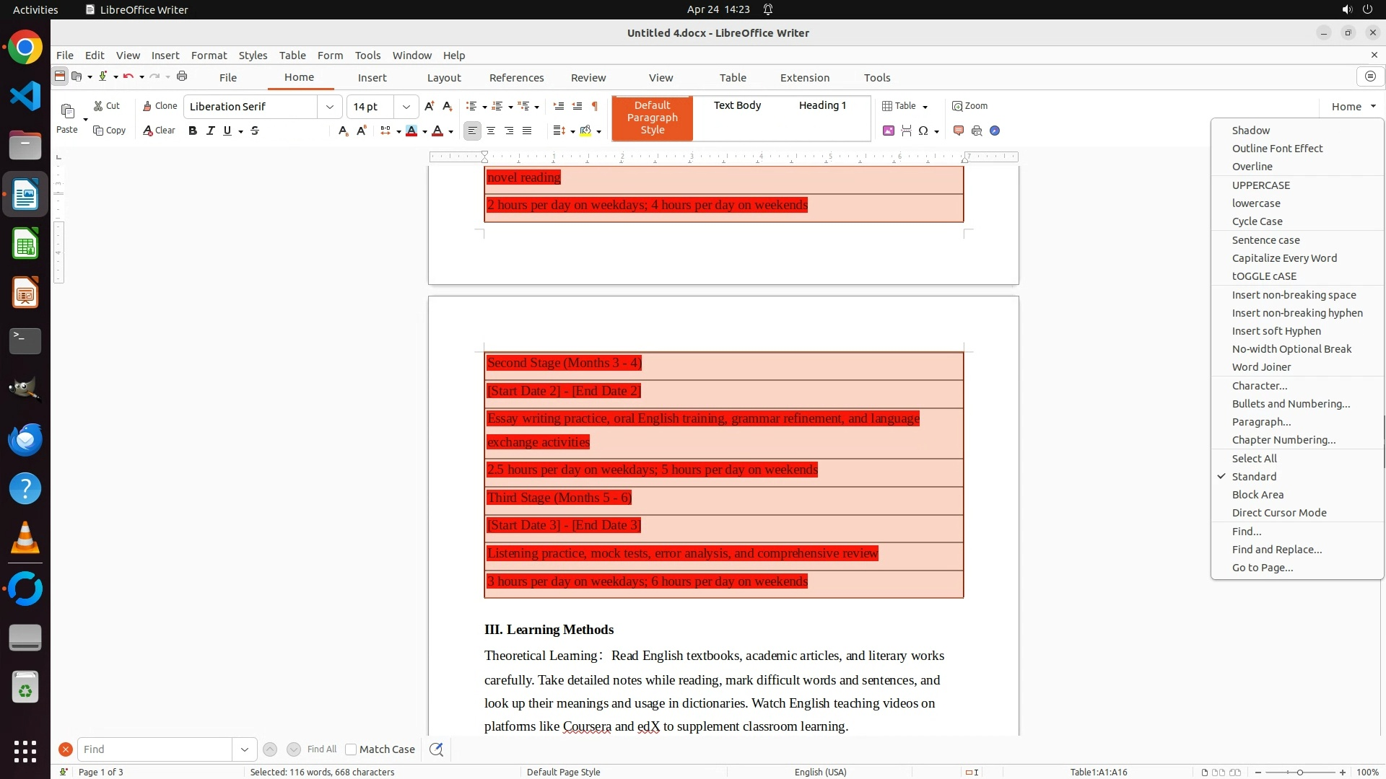Image resolution: width=1386 pixels, height=779 pixels.
Task: Expand the font size dropdown
Action: point(406,107)
